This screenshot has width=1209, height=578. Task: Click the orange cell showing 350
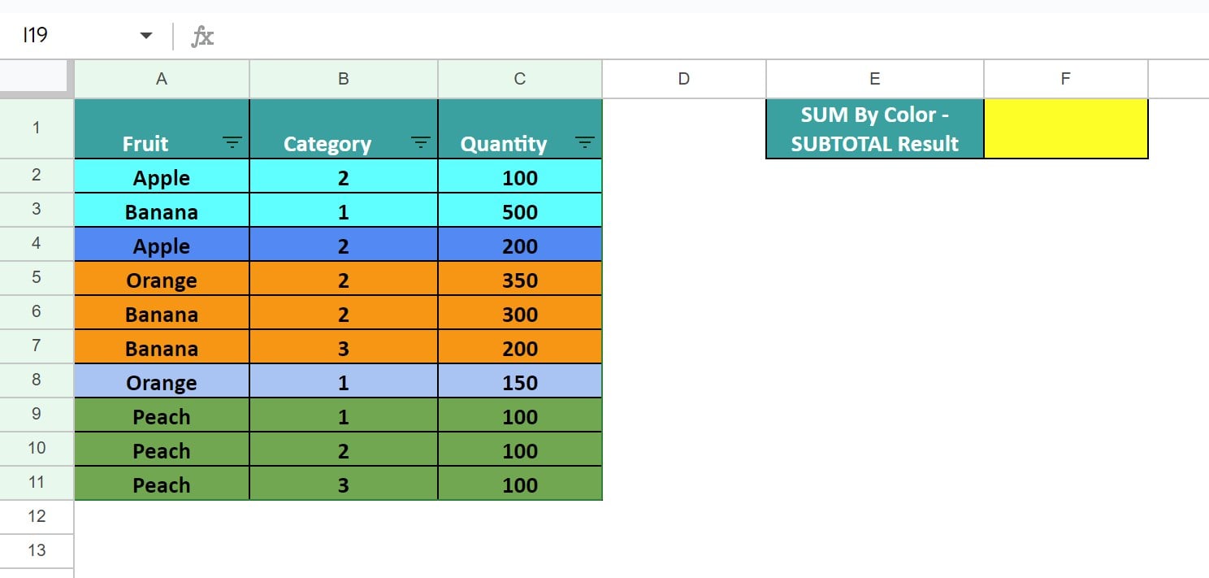pos(519,280)
